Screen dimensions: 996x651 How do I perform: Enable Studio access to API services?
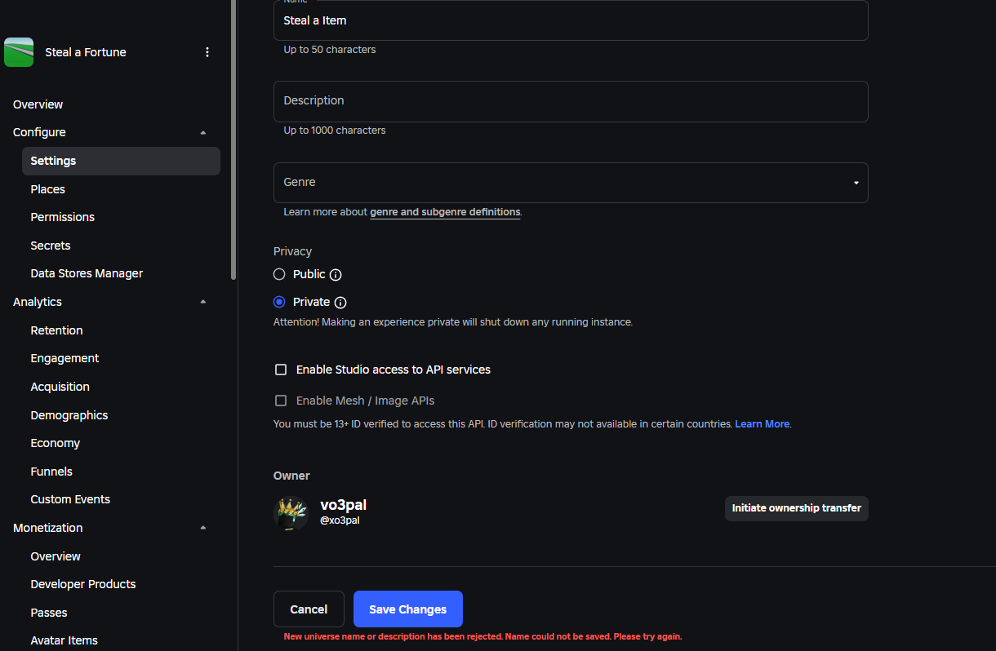(281, 370)
